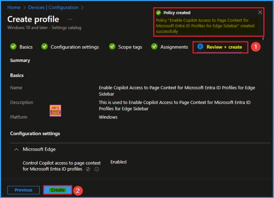View info tooltip for the Copilot setting
This screenshot has height=198, width=274.
tap(96, 170)
